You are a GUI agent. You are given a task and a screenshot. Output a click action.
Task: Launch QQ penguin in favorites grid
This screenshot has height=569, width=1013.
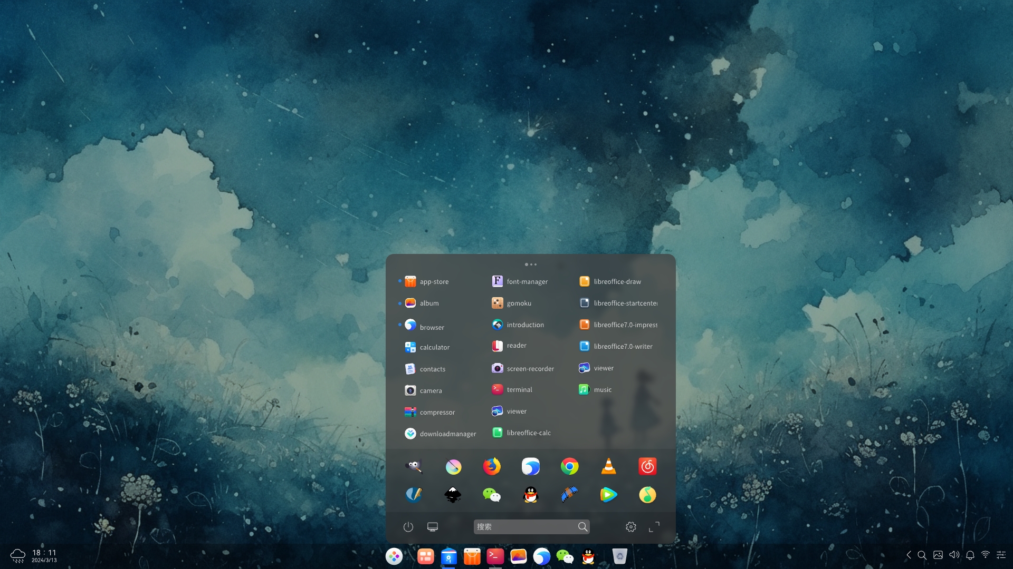coord(530,495)
